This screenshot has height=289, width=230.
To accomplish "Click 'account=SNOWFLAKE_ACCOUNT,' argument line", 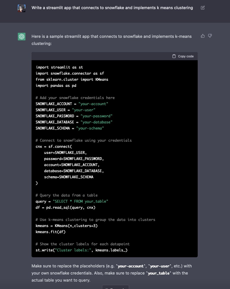I will tap(72, 165).
